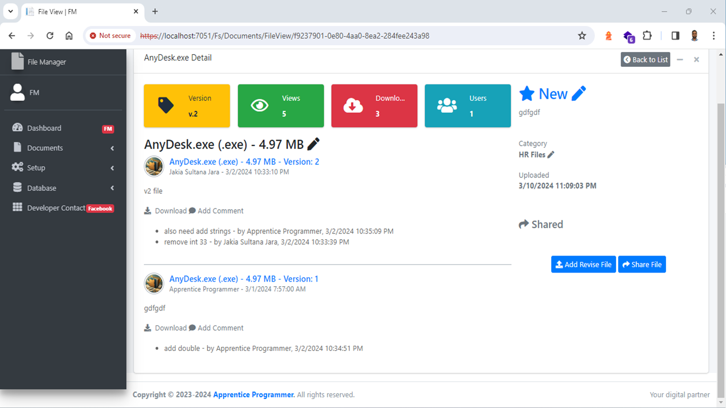Open the AnyDesk.exe Version: 2 link
Screen dimensions: 726x408
pos(244,161)
